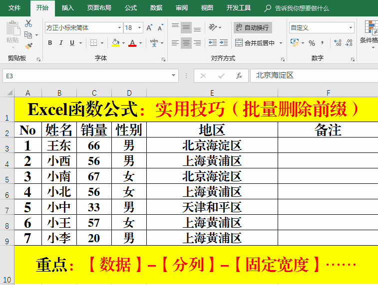Image resolution: width=378 pixels, height=285 pixels.
Task: Click the comma style icon
Action: [324, 43]
